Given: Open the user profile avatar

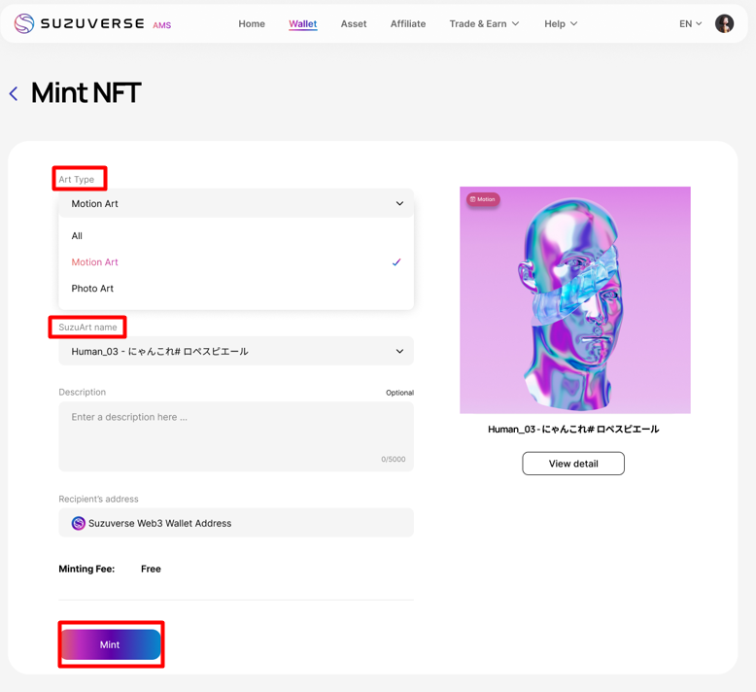Looking at the screenshot, I should tap(724, 23).
